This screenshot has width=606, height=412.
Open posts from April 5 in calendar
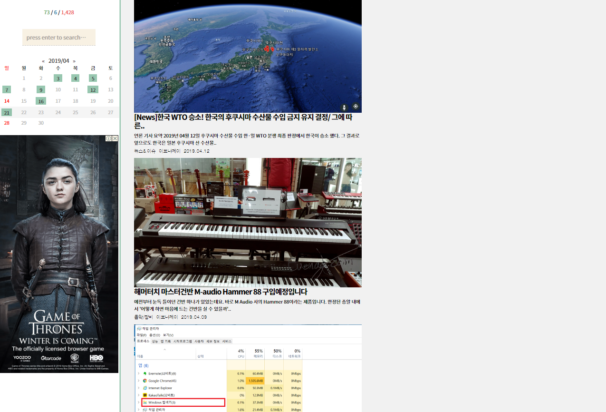tap(93, 78)
